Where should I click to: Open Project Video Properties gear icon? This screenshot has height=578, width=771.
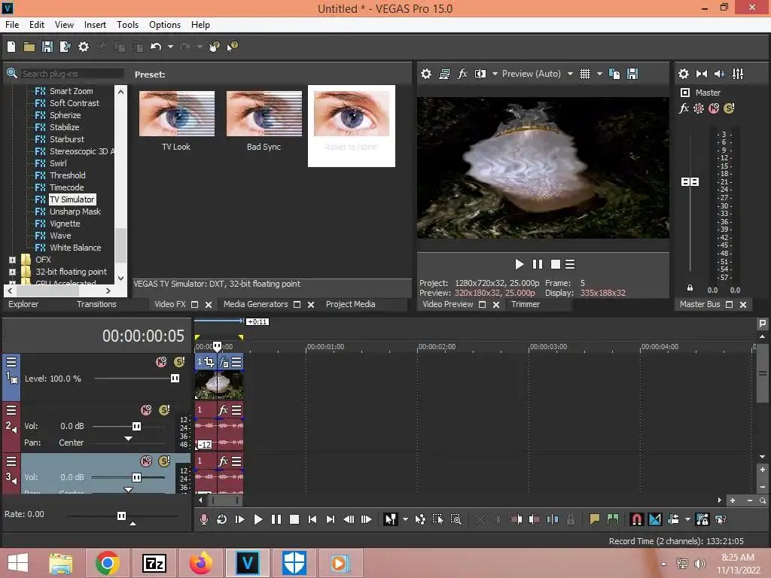point(426,74)
